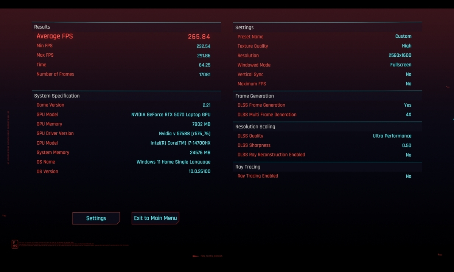Click the Number of Frames label

[55, 74]
